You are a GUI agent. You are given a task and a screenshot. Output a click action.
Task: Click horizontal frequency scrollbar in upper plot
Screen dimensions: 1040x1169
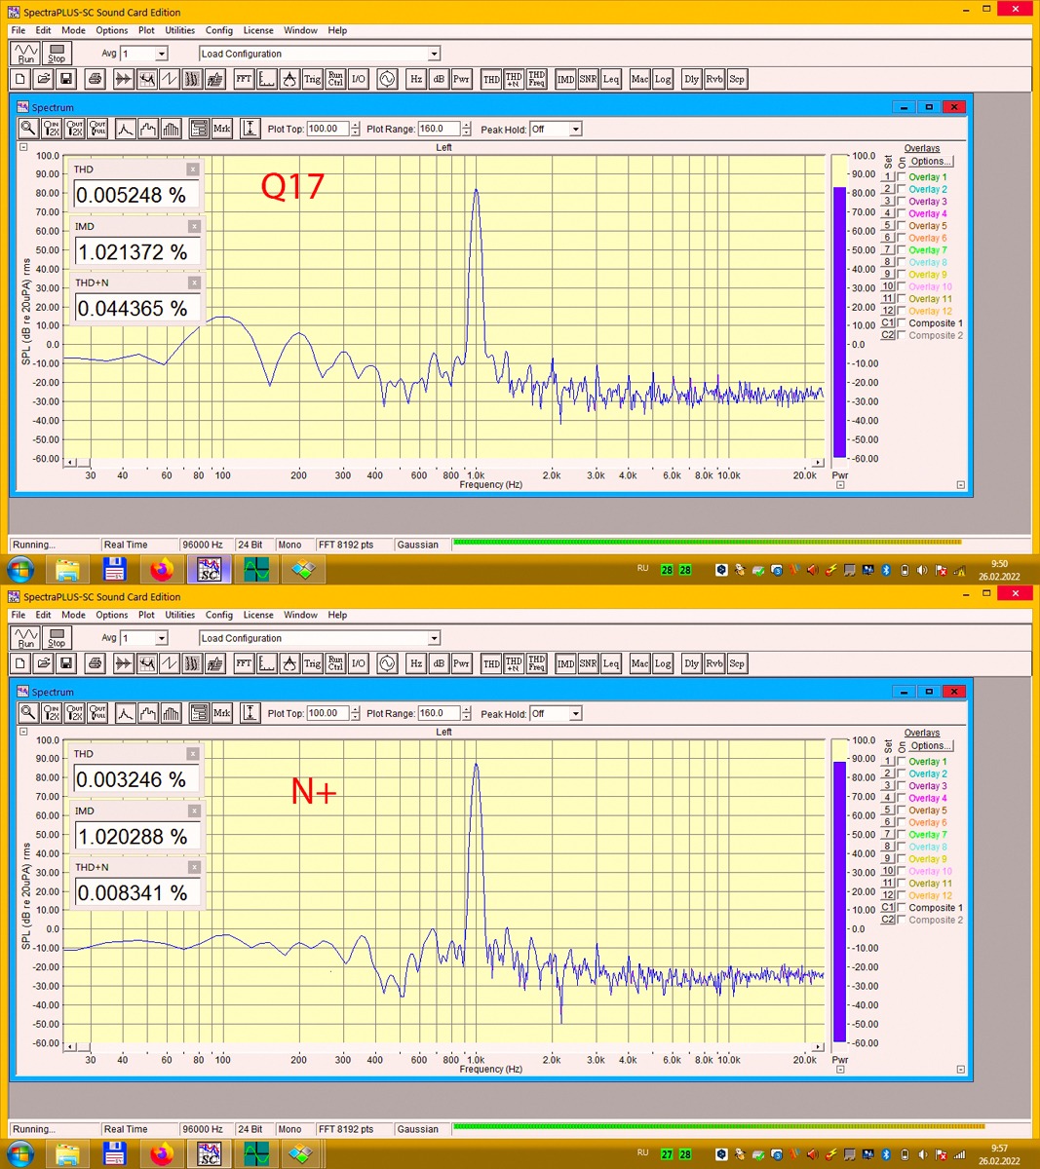point(443,462)
